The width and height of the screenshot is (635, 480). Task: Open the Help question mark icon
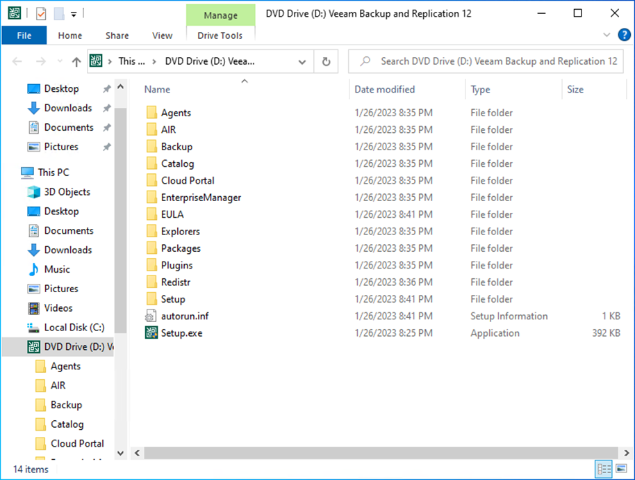[x=624, y=35]
